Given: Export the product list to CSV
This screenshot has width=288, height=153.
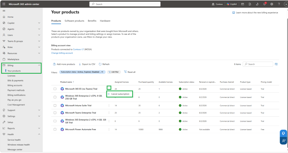Looking at the screenshot, I should 87,64.
